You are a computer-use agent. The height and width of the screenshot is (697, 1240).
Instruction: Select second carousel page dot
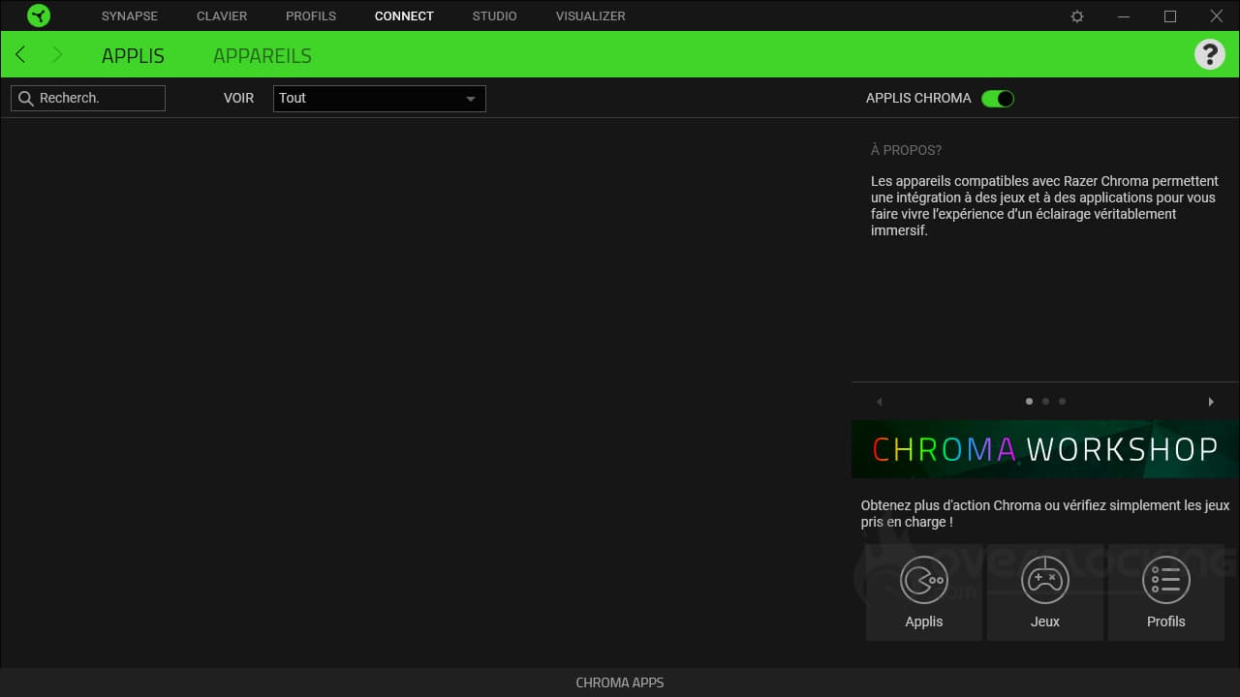pyautogui.click(x=1045, y=401)
